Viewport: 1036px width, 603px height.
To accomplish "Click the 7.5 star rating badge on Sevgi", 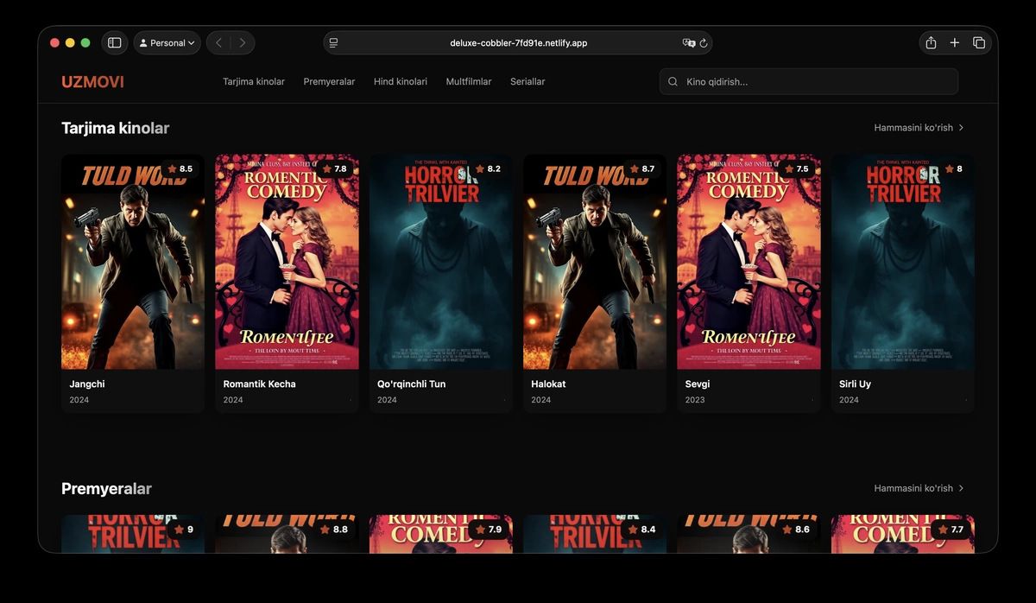I will pyautogui.click(x=796, y=168).
